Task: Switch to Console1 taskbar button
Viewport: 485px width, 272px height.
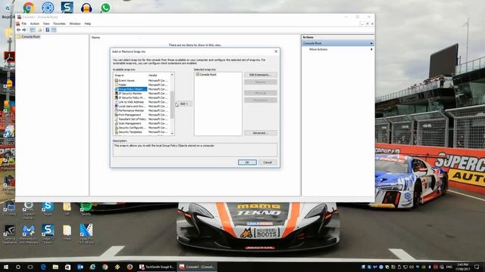Action: pos(197,267)
